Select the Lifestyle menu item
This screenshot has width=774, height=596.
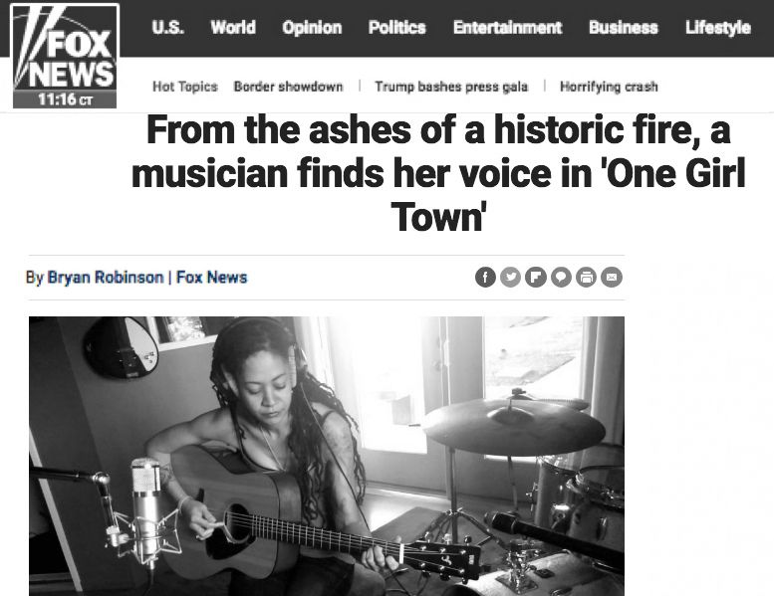coord(718,28)
